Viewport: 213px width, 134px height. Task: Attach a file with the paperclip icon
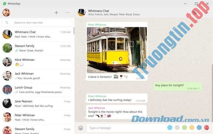(195, 13)
